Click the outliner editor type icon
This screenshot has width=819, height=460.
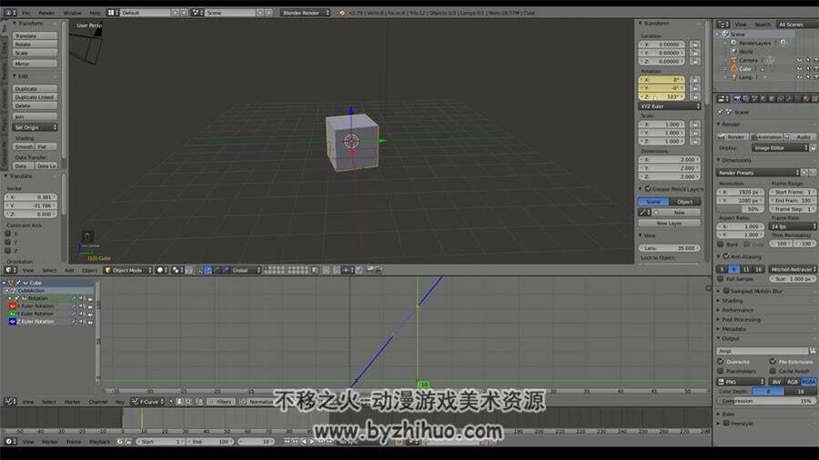(723, 25)
